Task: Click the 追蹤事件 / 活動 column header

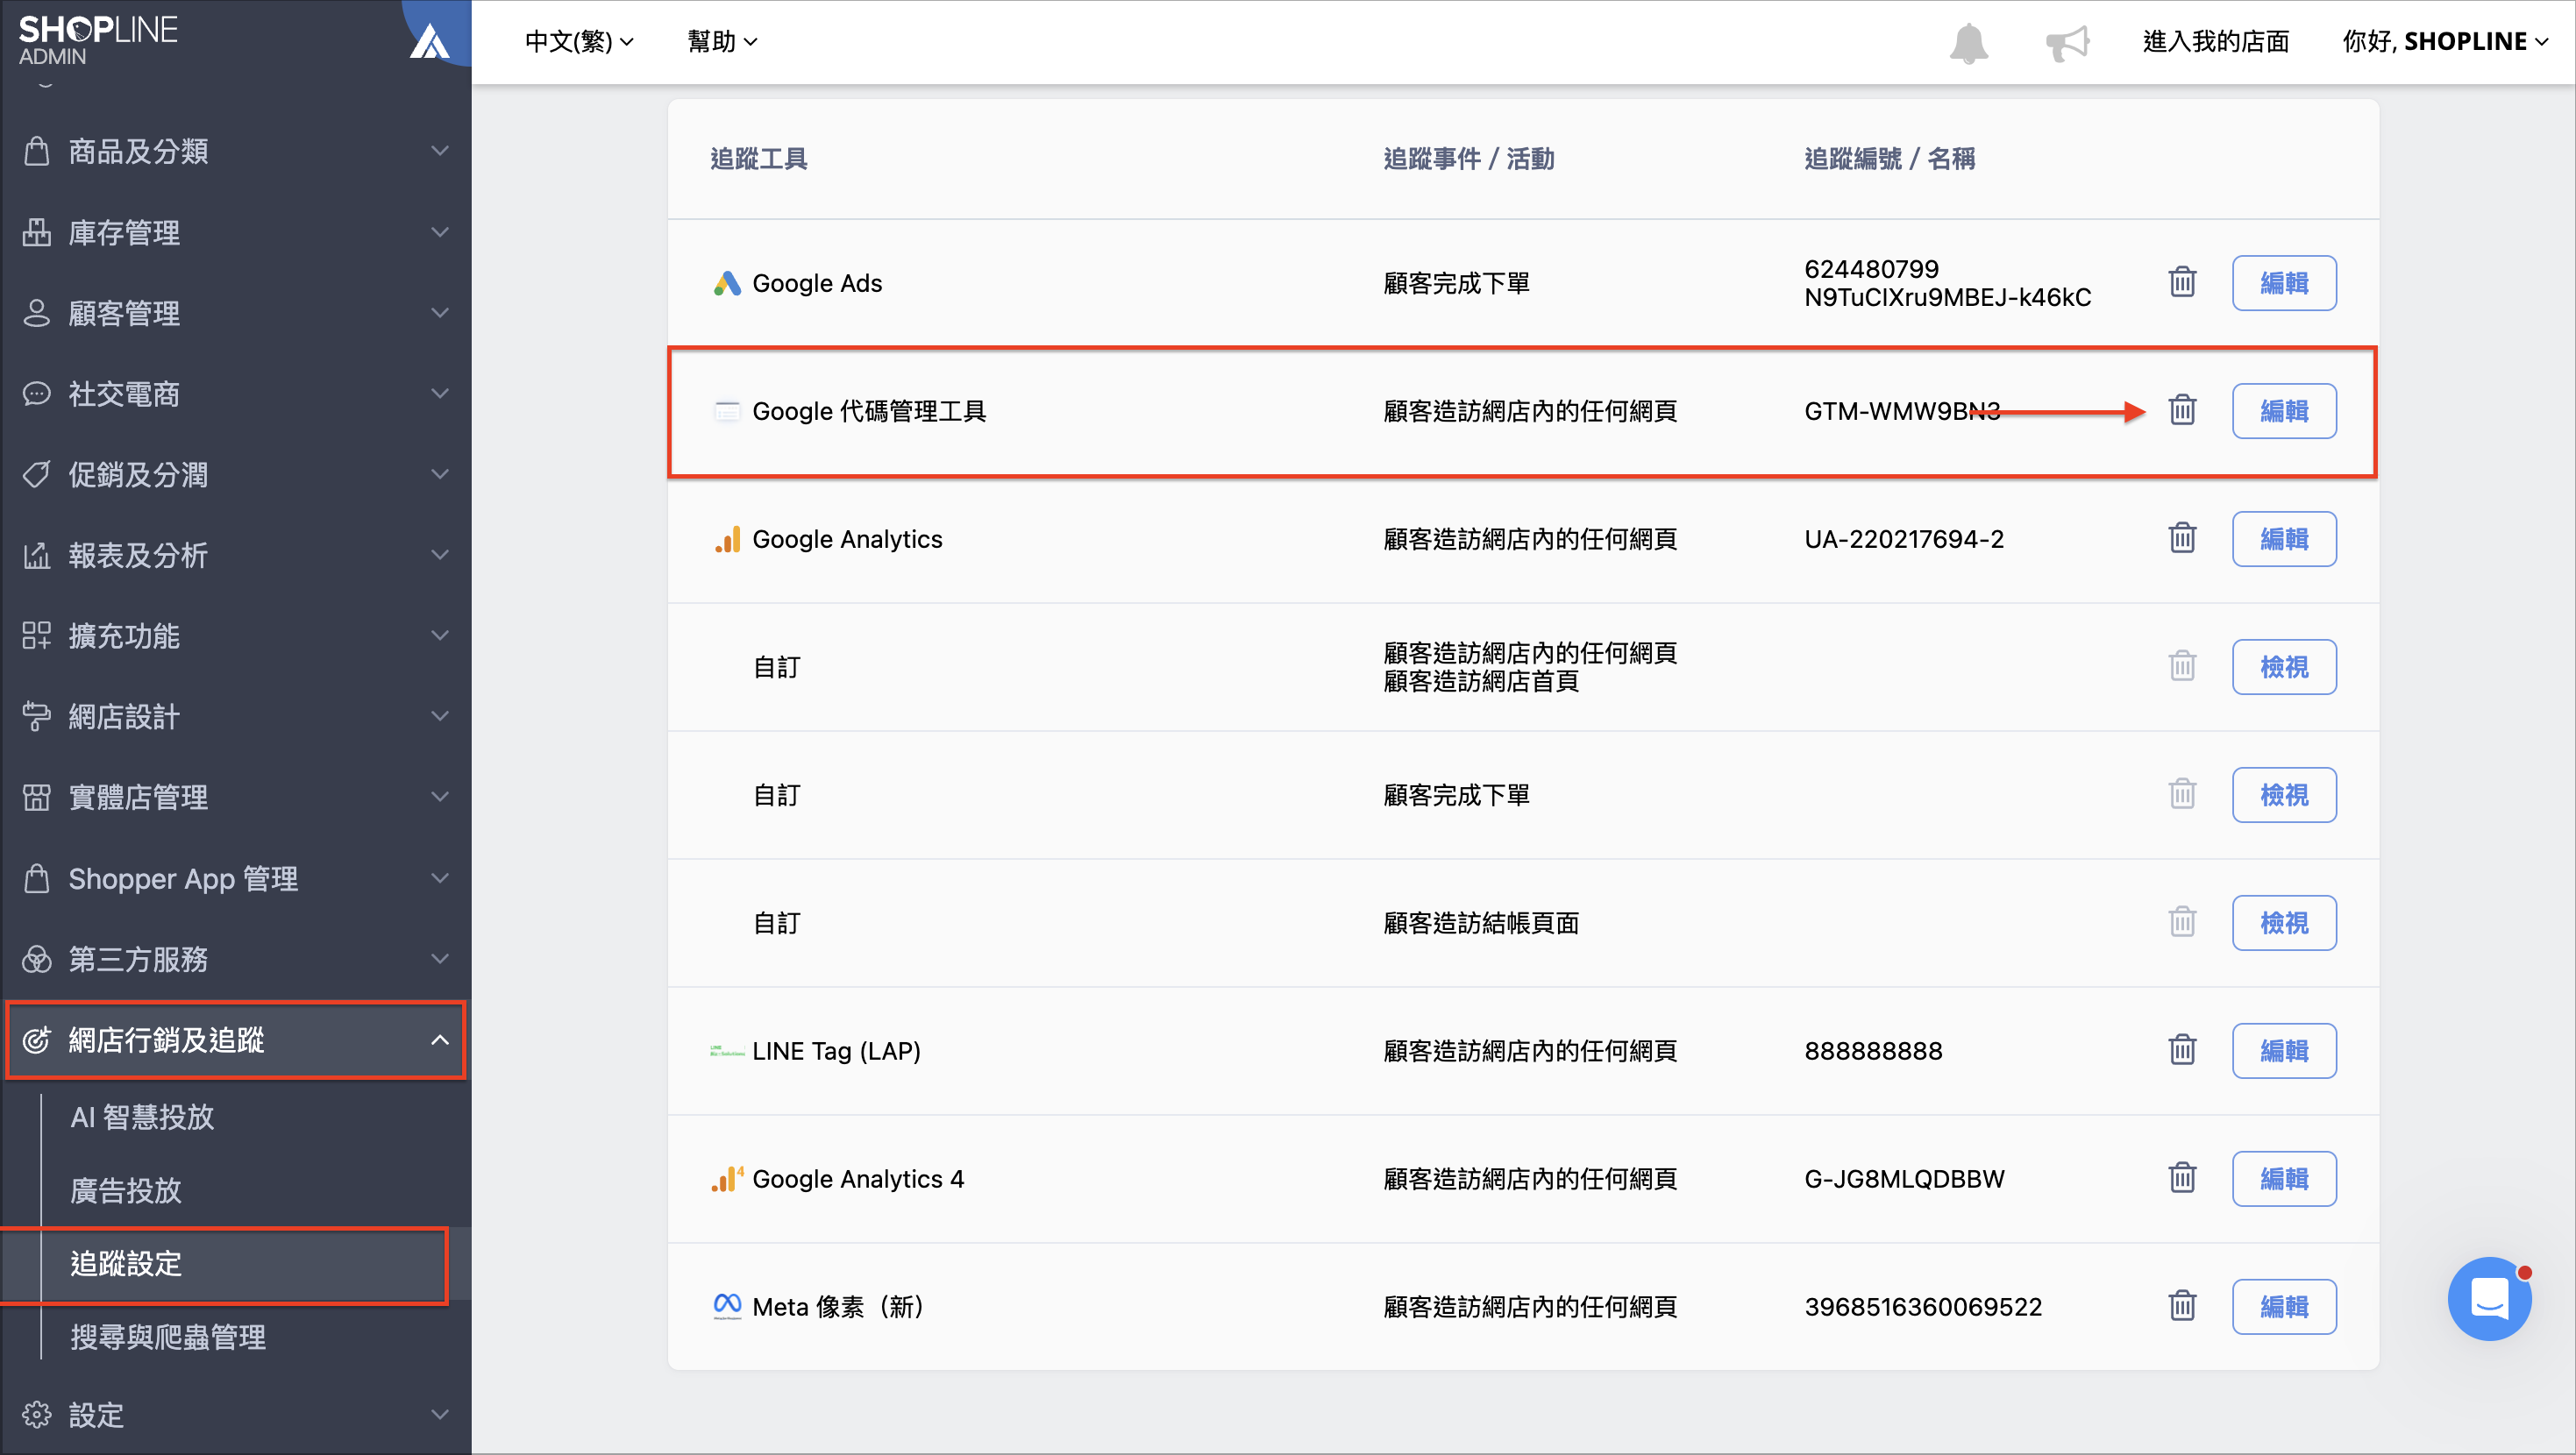Action: 1468,159
